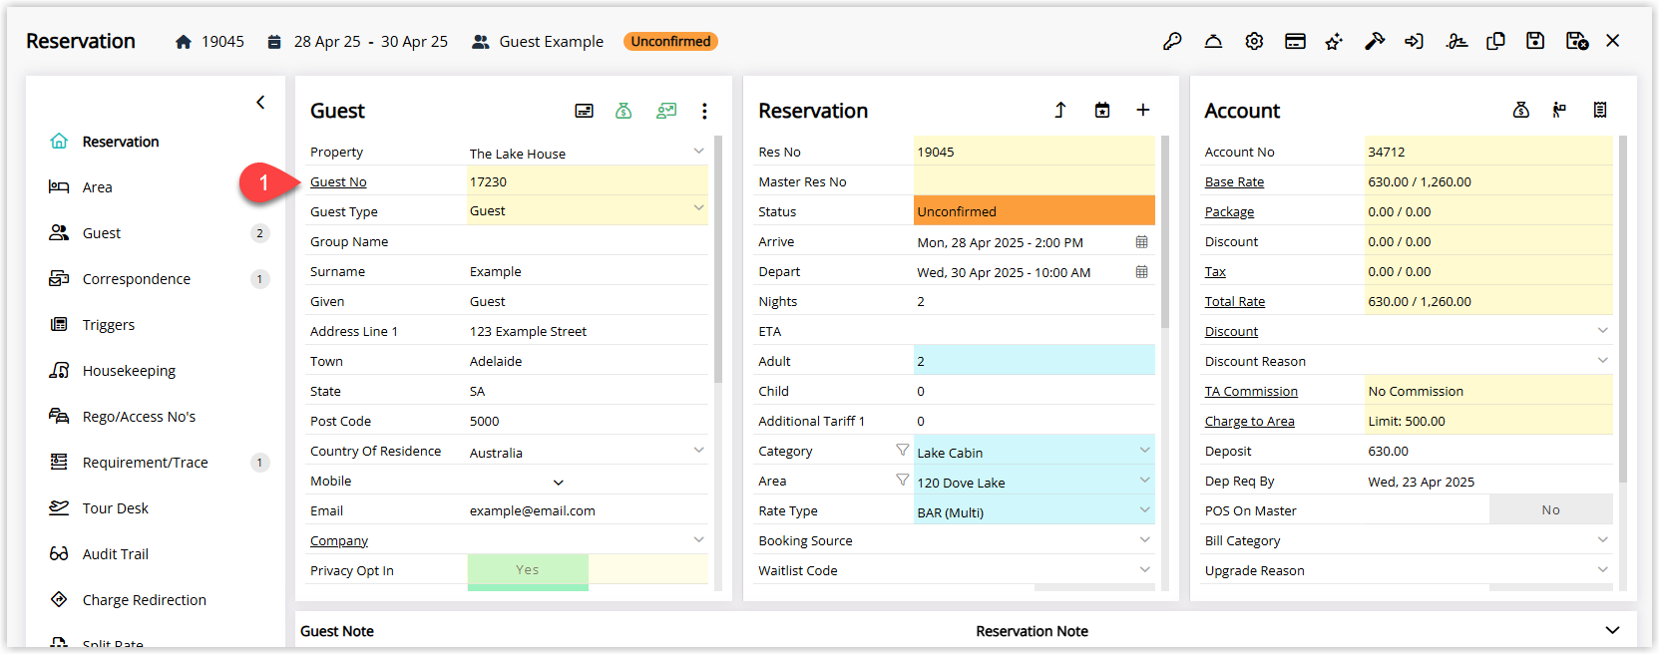The height and width of the screenshot is (655, 1660).
Task: Select Area in the sidebar
Action: tap(97, 187)
